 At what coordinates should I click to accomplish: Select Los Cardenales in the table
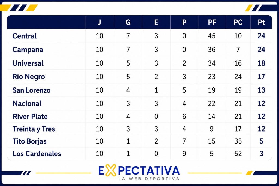[x=37, y=154]
